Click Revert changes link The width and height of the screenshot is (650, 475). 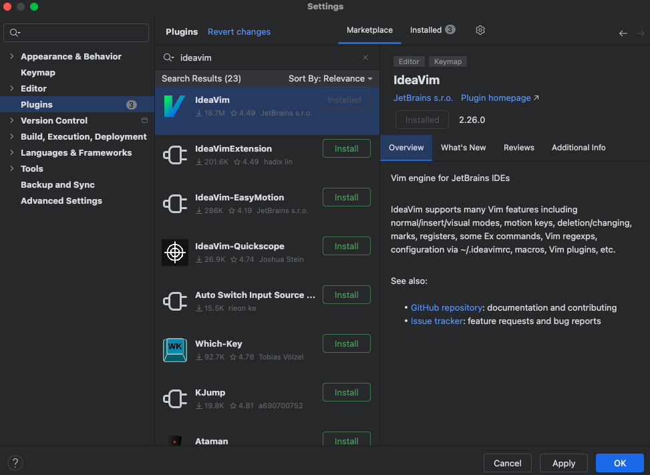point(238,32)
